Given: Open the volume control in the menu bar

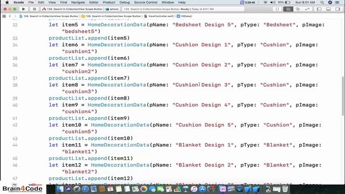Looking at the screenshot, I should (273, 2).
